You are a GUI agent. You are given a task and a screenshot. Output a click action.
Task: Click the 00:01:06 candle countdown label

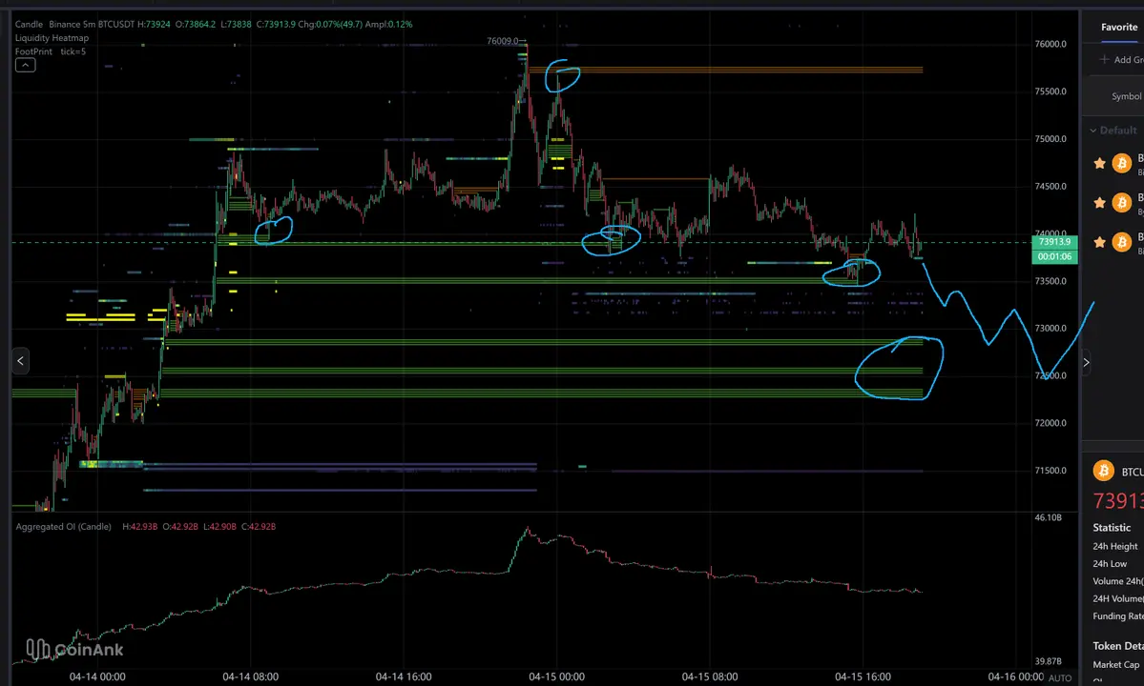[x=1054, y=256]
